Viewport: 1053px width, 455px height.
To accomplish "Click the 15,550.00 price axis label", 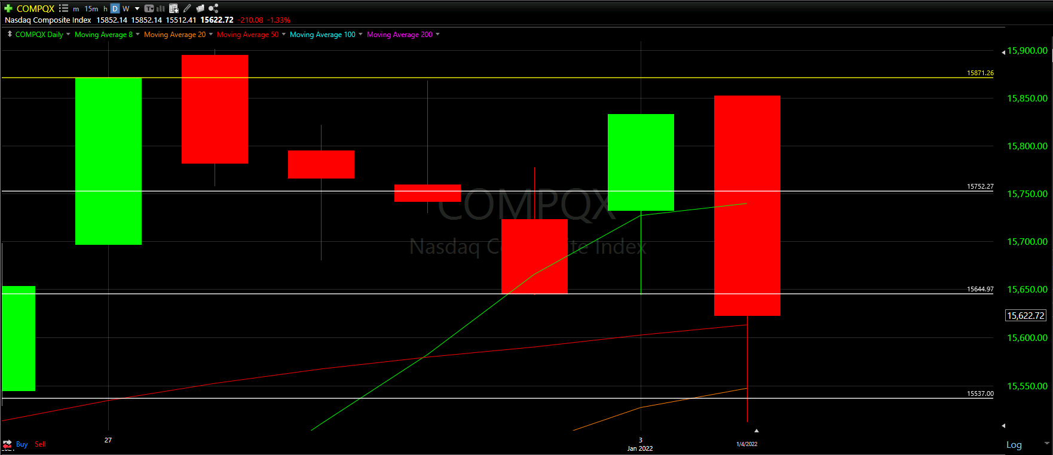I will (x=1027, y=386).
